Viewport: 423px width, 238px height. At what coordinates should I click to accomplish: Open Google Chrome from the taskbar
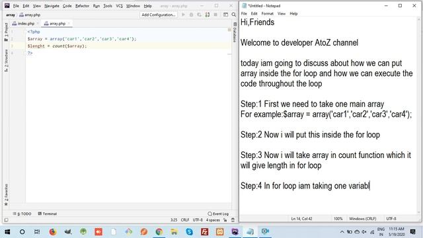[x=159, y=231]
